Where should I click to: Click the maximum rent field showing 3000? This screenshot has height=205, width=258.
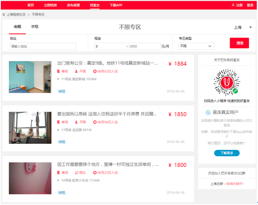coord(144,46)
